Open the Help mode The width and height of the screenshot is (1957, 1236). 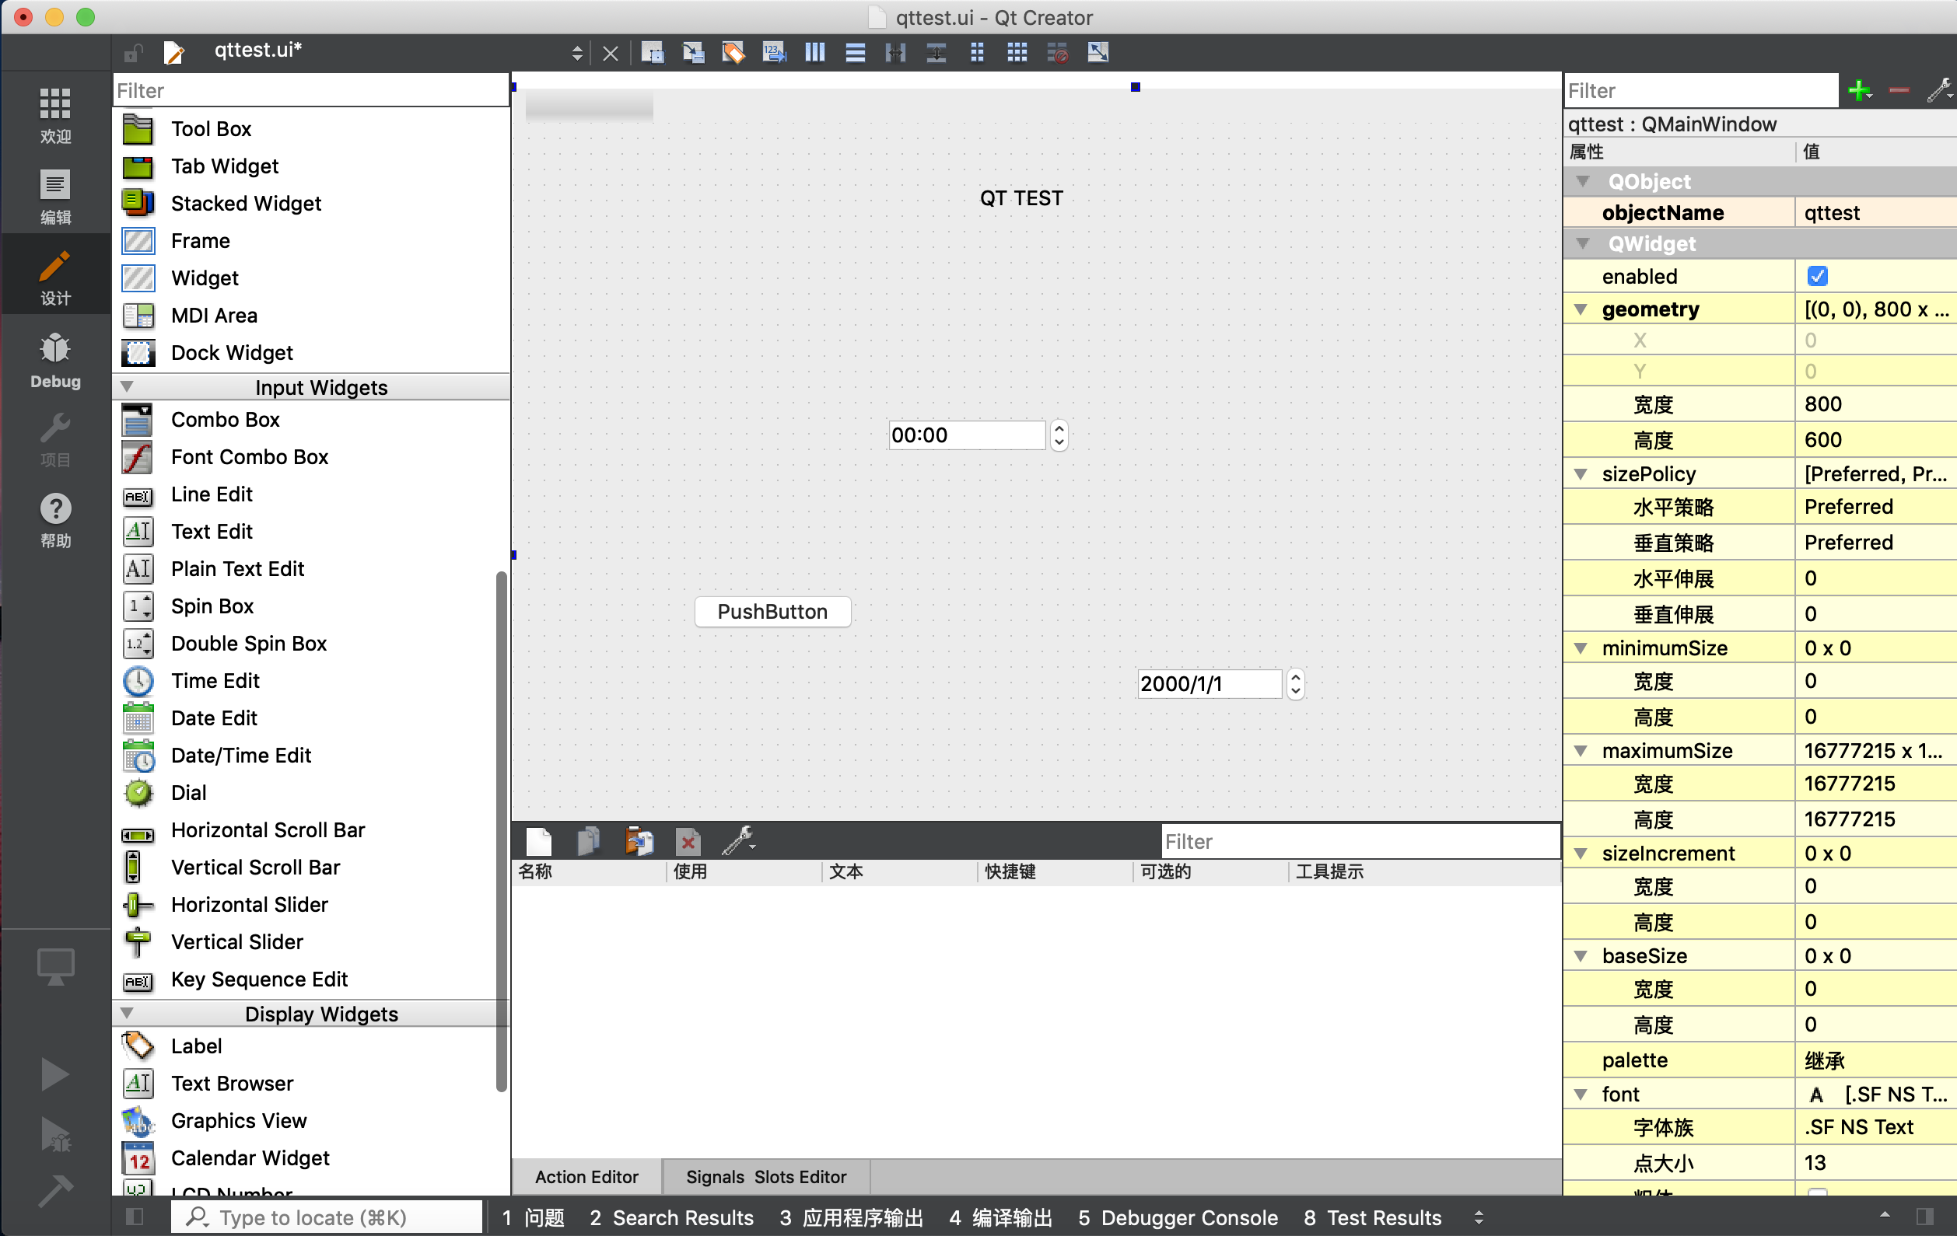click(55, 521)
